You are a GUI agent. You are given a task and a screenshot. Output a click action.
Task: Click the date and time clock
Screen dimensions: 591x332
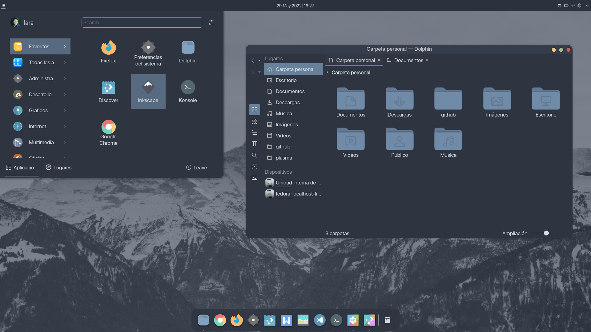click(295, 6)
